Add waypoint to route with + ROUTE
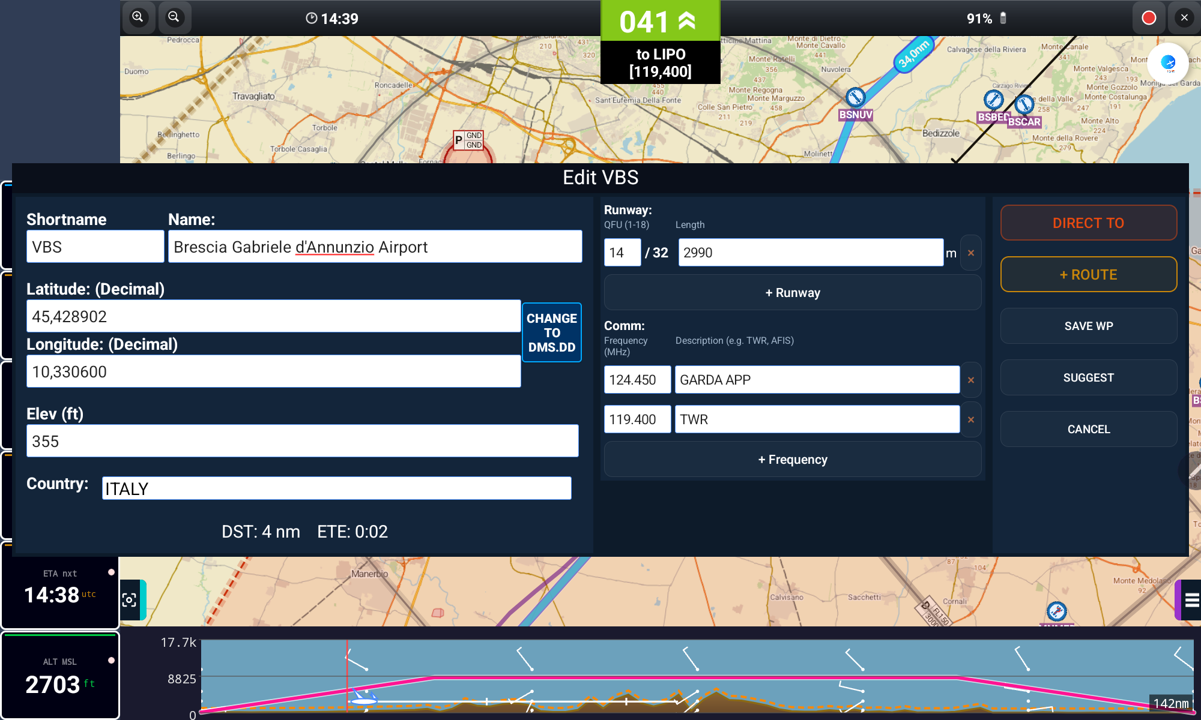The image size is (1201, 720). coord(1088,275)
